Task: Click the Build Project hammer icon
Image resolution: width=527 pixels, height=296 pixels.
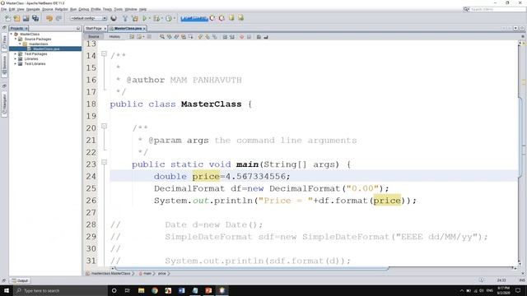Action: (125, 18)
